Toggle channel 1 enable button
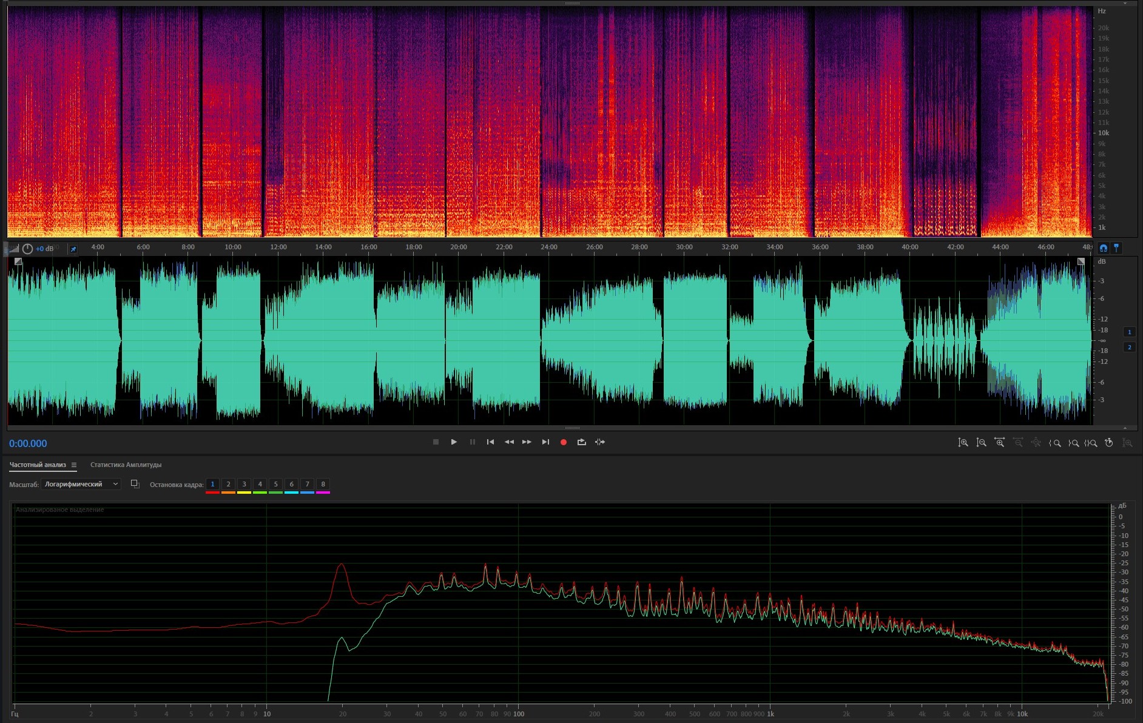 click(1129, 332)
